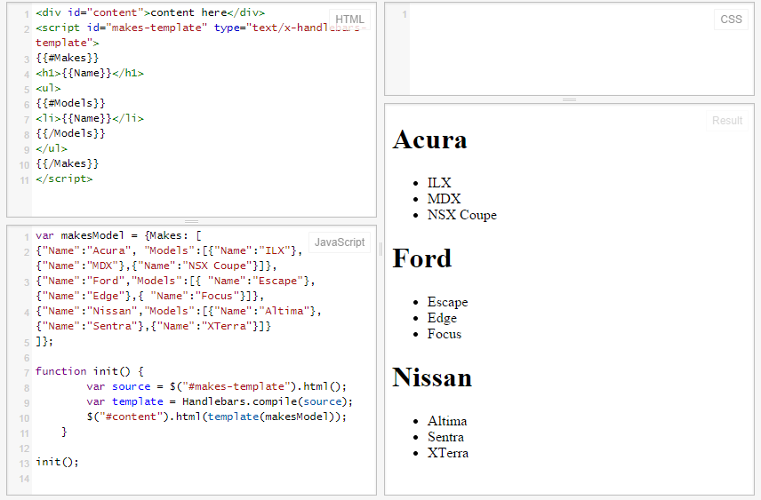Viewport: 761px width, 500px height.
Task: Click the Ford heading in Result
Action: coord(421,258)
